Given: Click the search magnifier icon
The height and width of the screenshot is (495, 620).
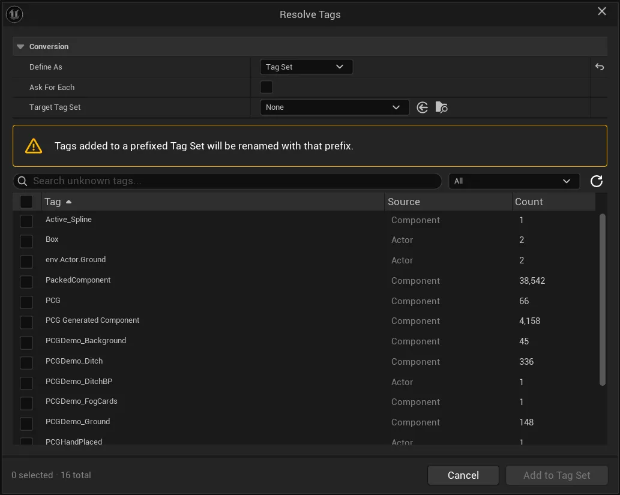Looking at the screenshot, I should click(23, 181).
